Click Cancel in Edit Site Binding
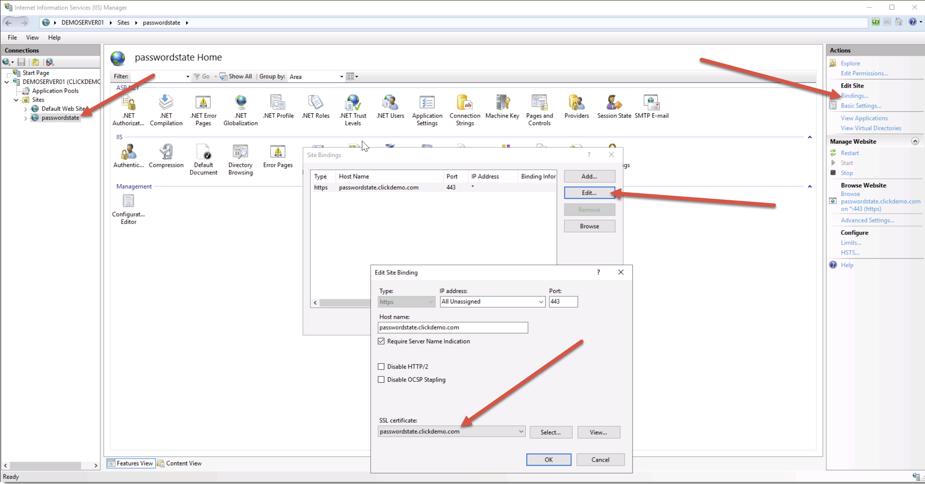Viewport: 925px width, 484px height. point(600,460)
